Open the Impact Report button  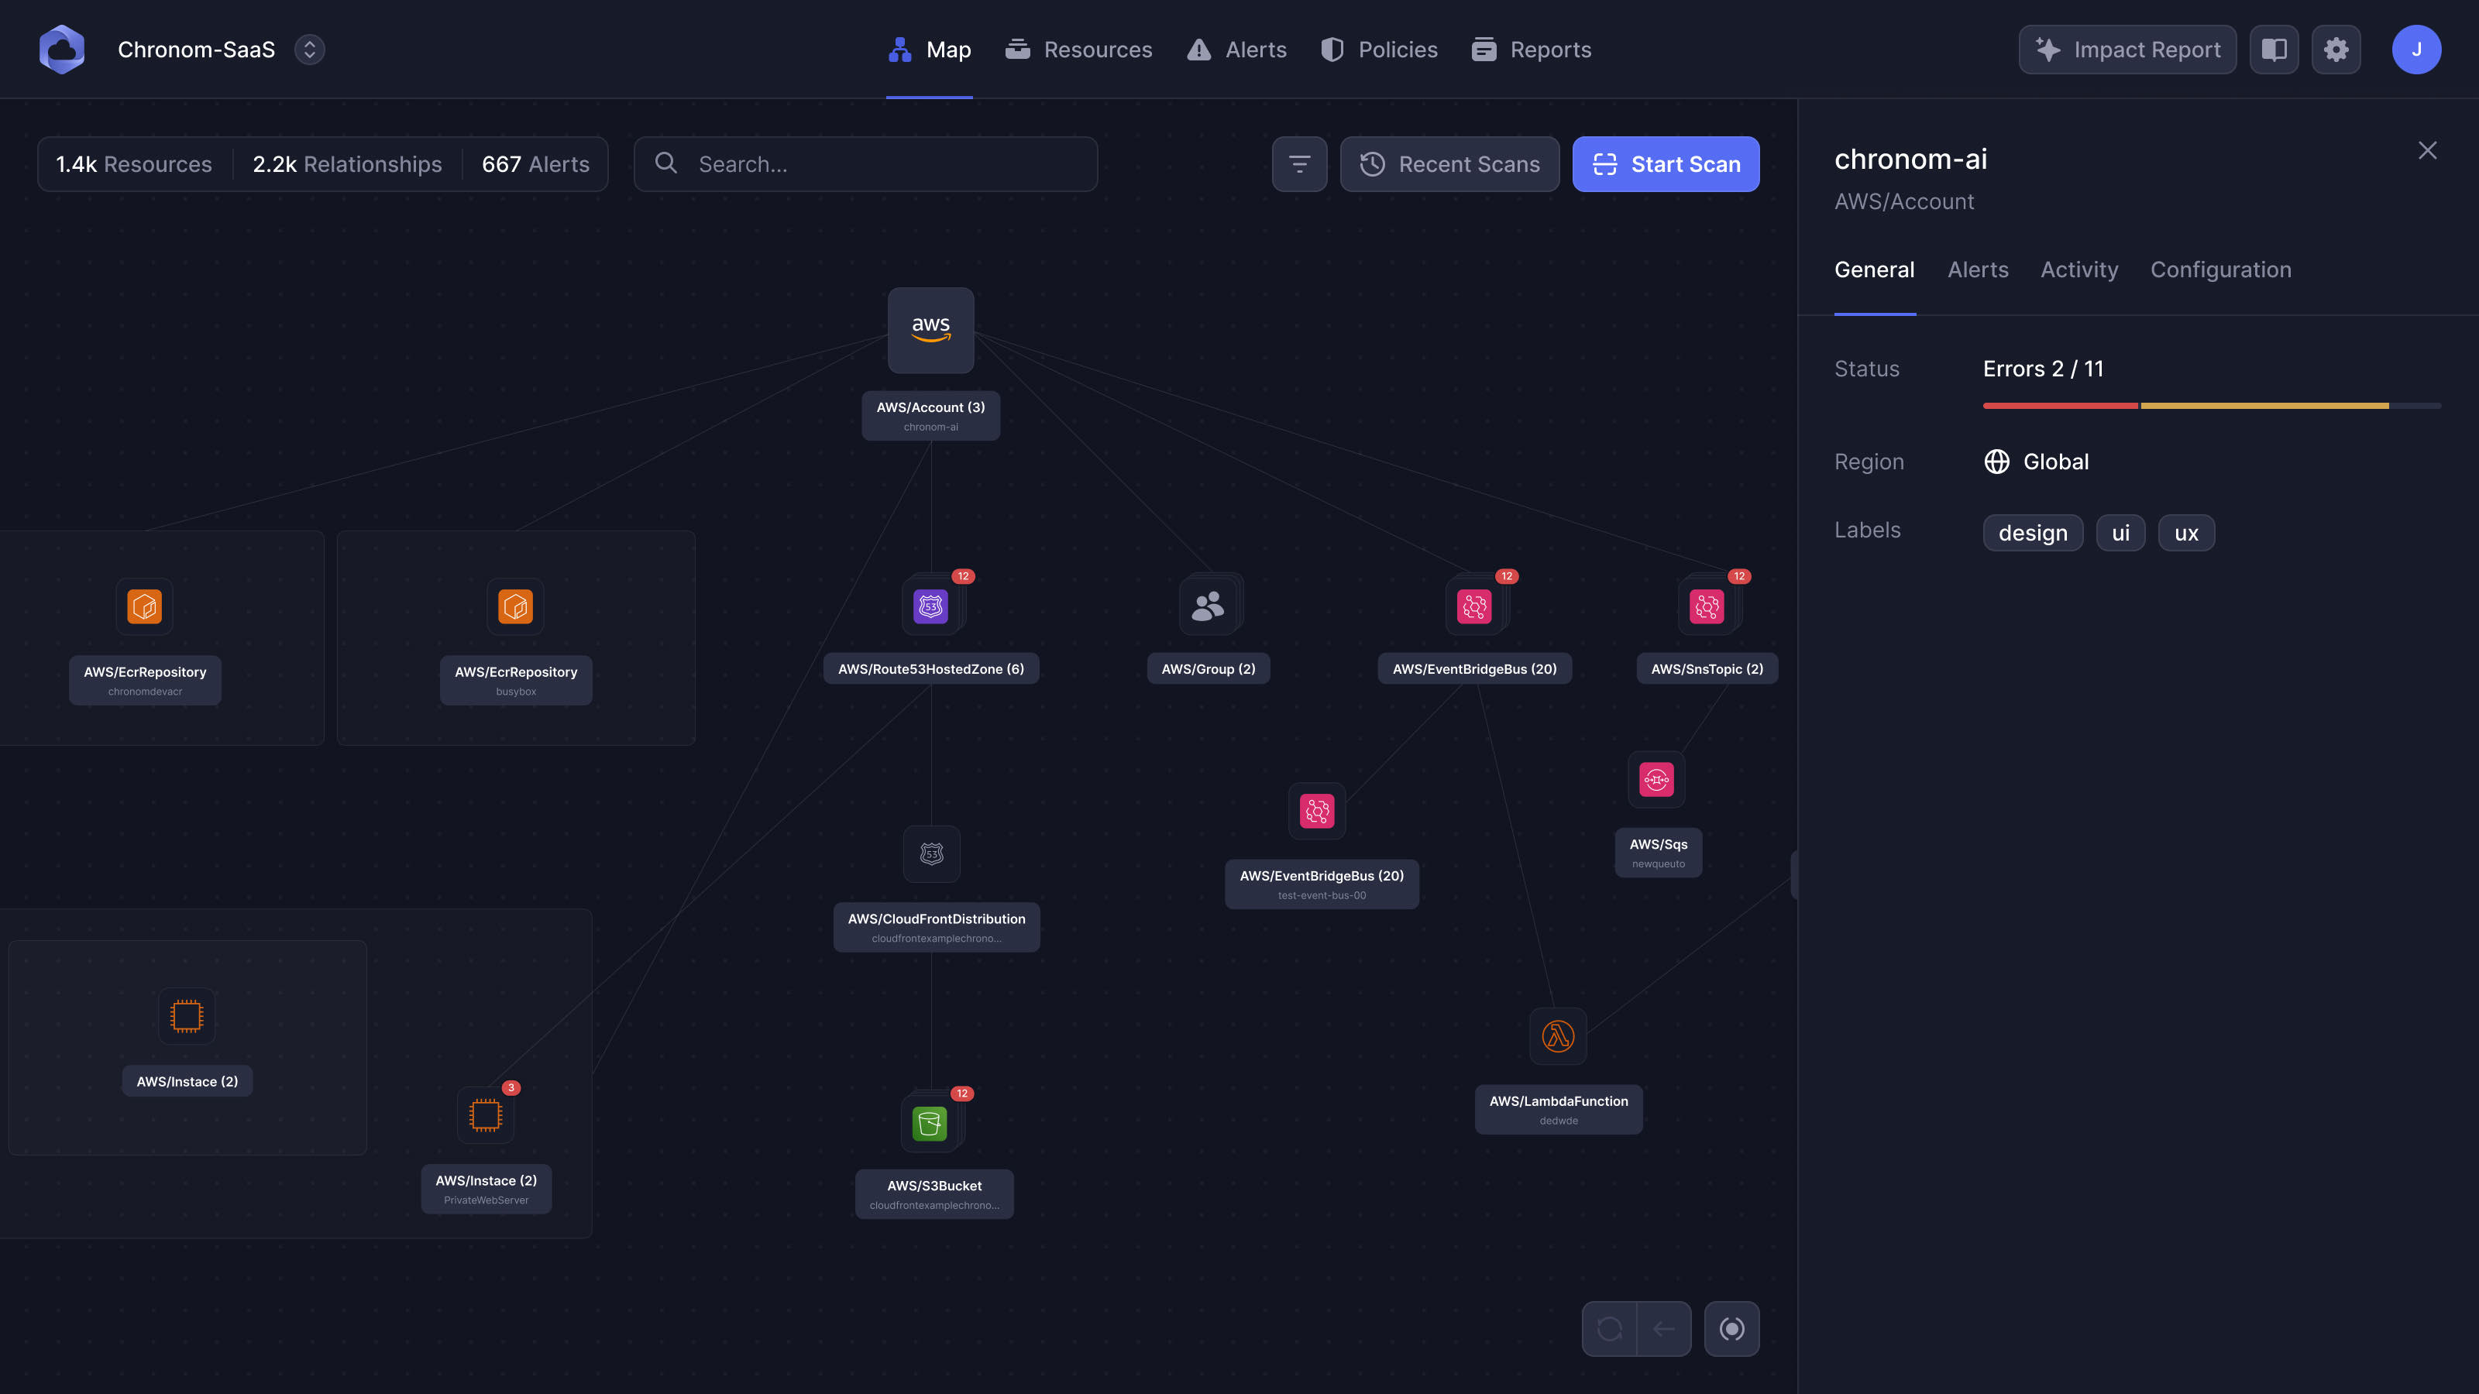point(2127,49)
